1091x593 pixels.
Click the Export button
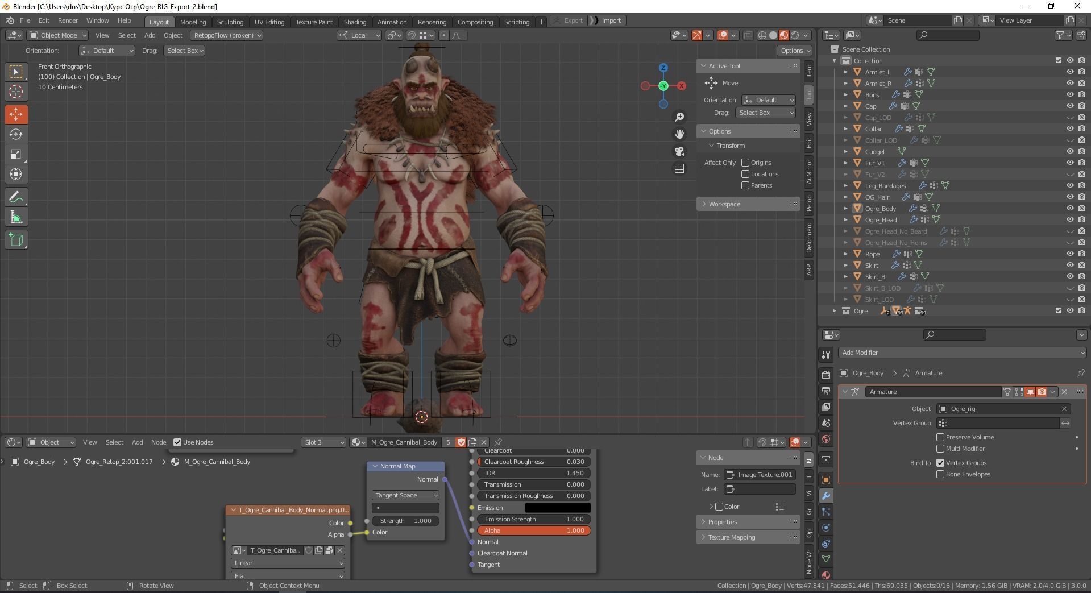pyautogui.click(x=569, y=20)
